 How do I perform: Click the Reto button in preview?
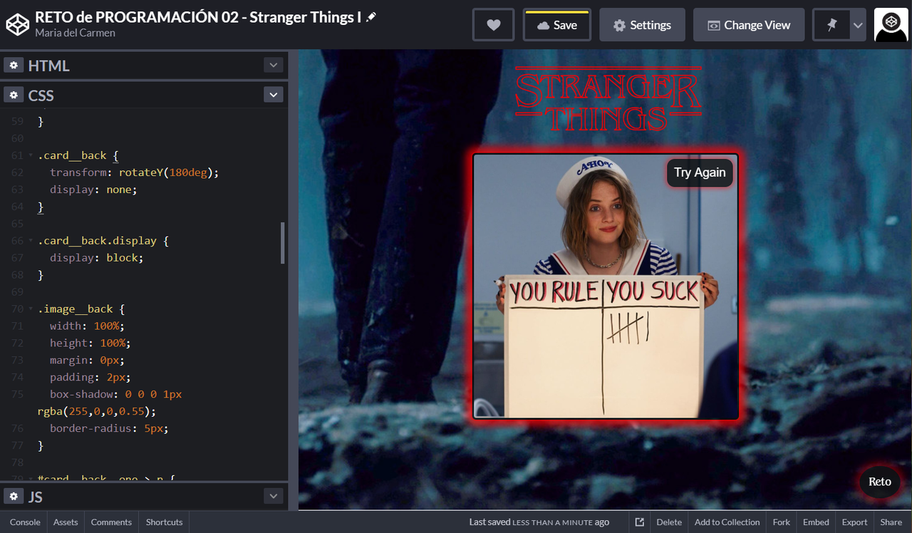coord(879,482)
